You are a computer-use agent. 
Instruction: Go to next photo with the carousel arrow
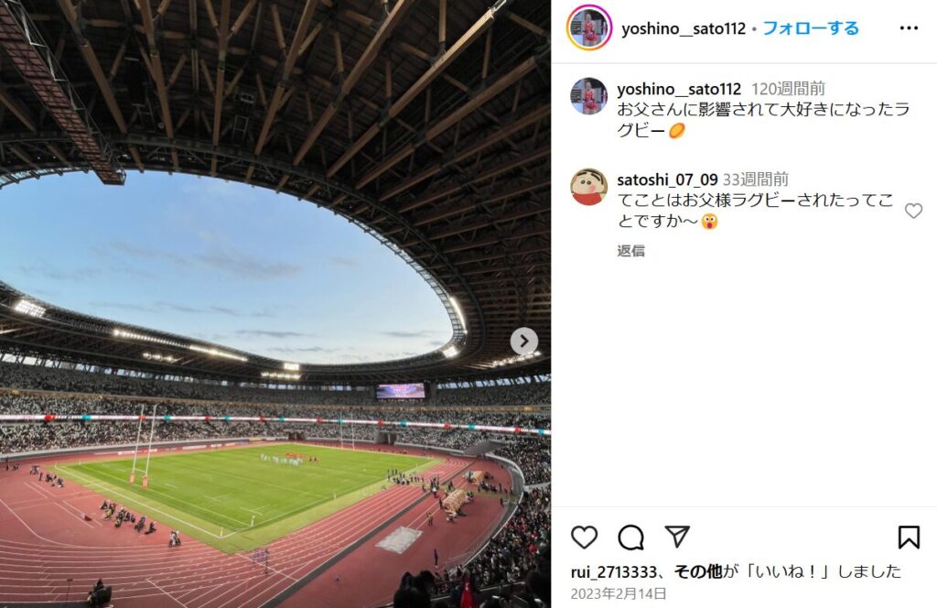524,342
